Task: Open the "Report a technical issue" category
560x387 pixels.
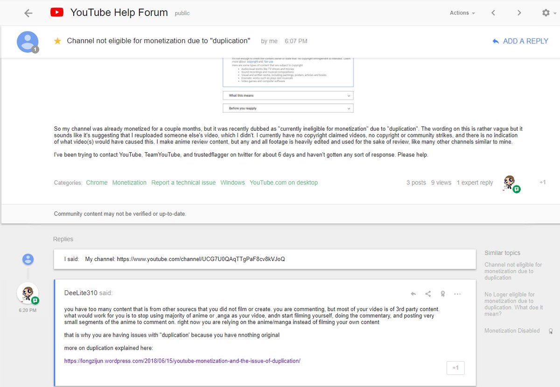Action: pos(183,183)
